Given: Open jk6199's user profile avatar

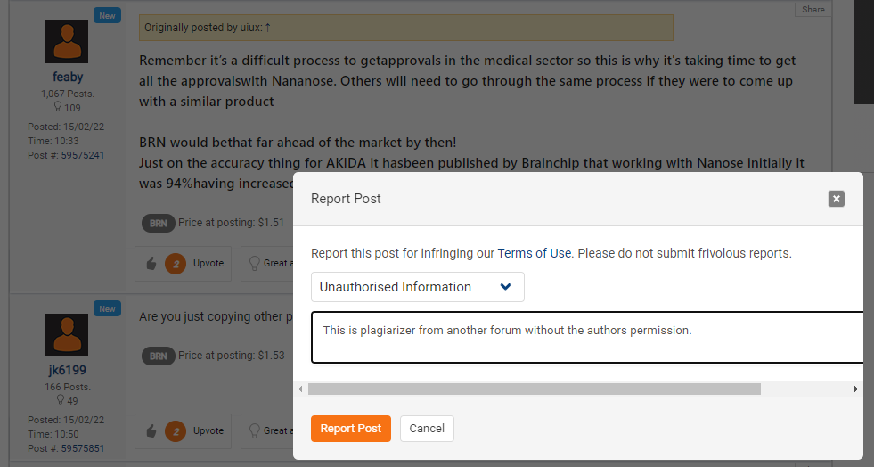Looking at the screenshot, I should (x=67, y=335).
